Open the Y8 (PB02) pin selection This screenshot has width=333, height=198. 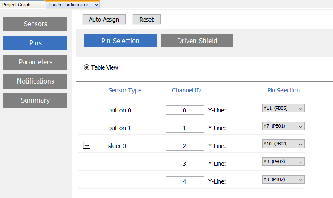(283, 180)
